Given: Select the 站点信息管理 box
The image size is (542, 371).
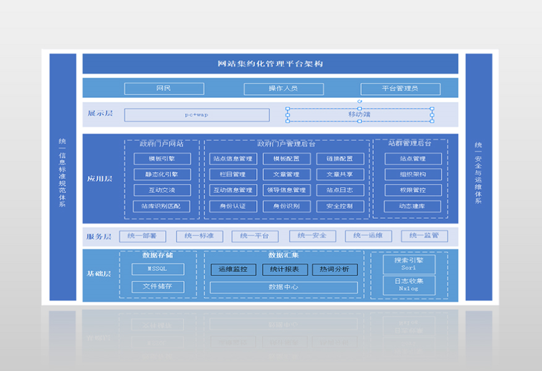Looking at the screenshot, I should point(232,159).
